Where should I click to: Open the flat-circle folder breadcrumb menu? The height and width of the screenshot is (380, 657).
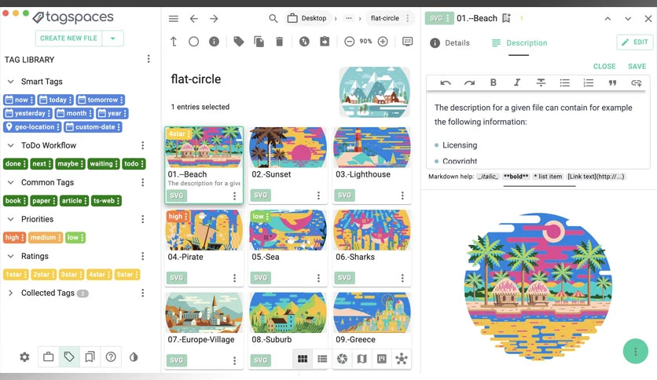point(408,18)
